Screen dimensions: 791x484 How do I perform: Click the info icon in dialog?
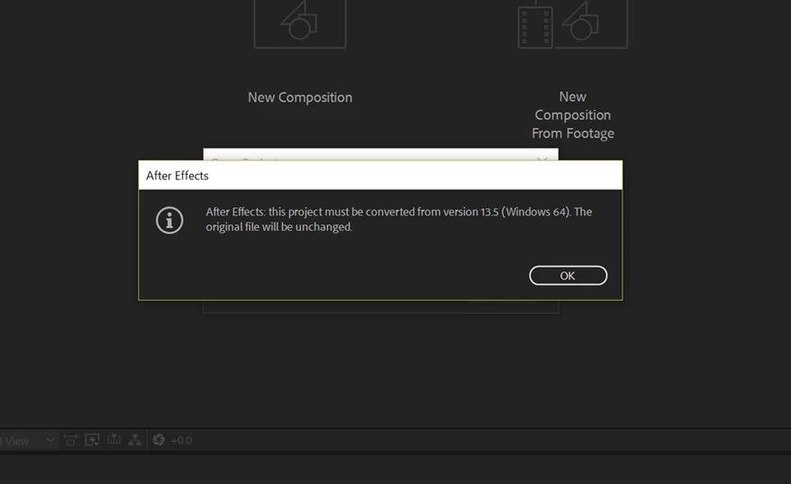169,221
